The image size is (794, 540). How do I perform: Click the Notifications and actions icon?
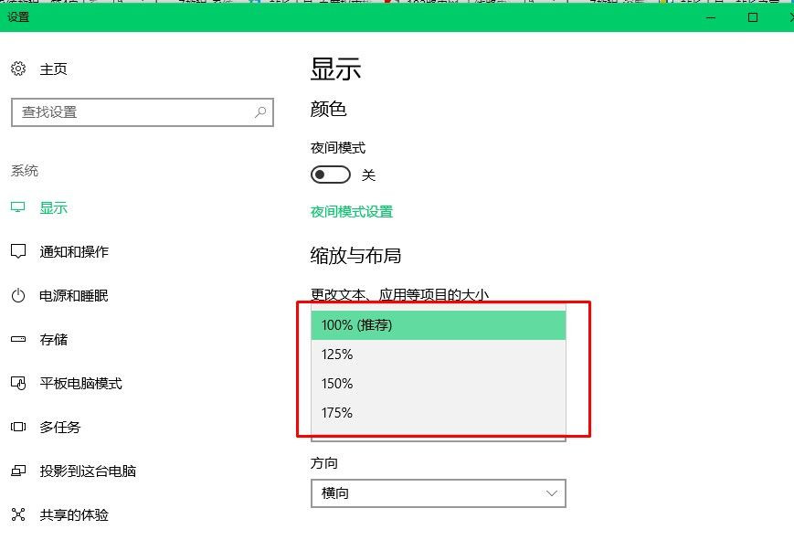(18, 252)
